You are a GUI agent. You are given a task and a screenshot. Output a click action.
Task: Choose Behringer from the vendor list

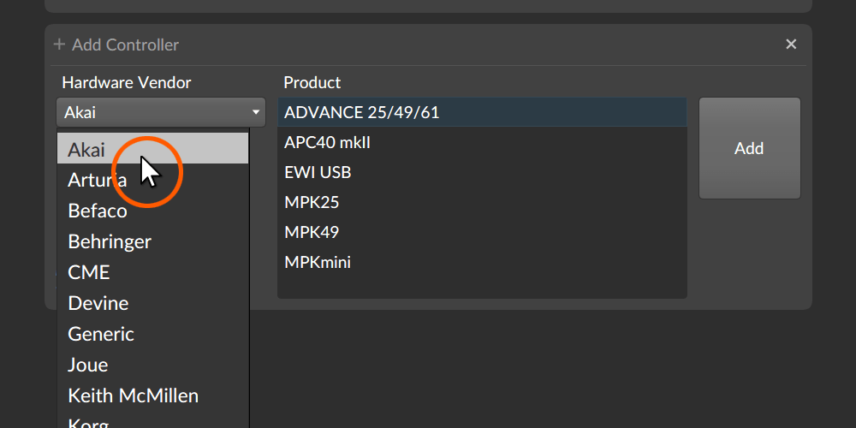(x=153, y=241)
